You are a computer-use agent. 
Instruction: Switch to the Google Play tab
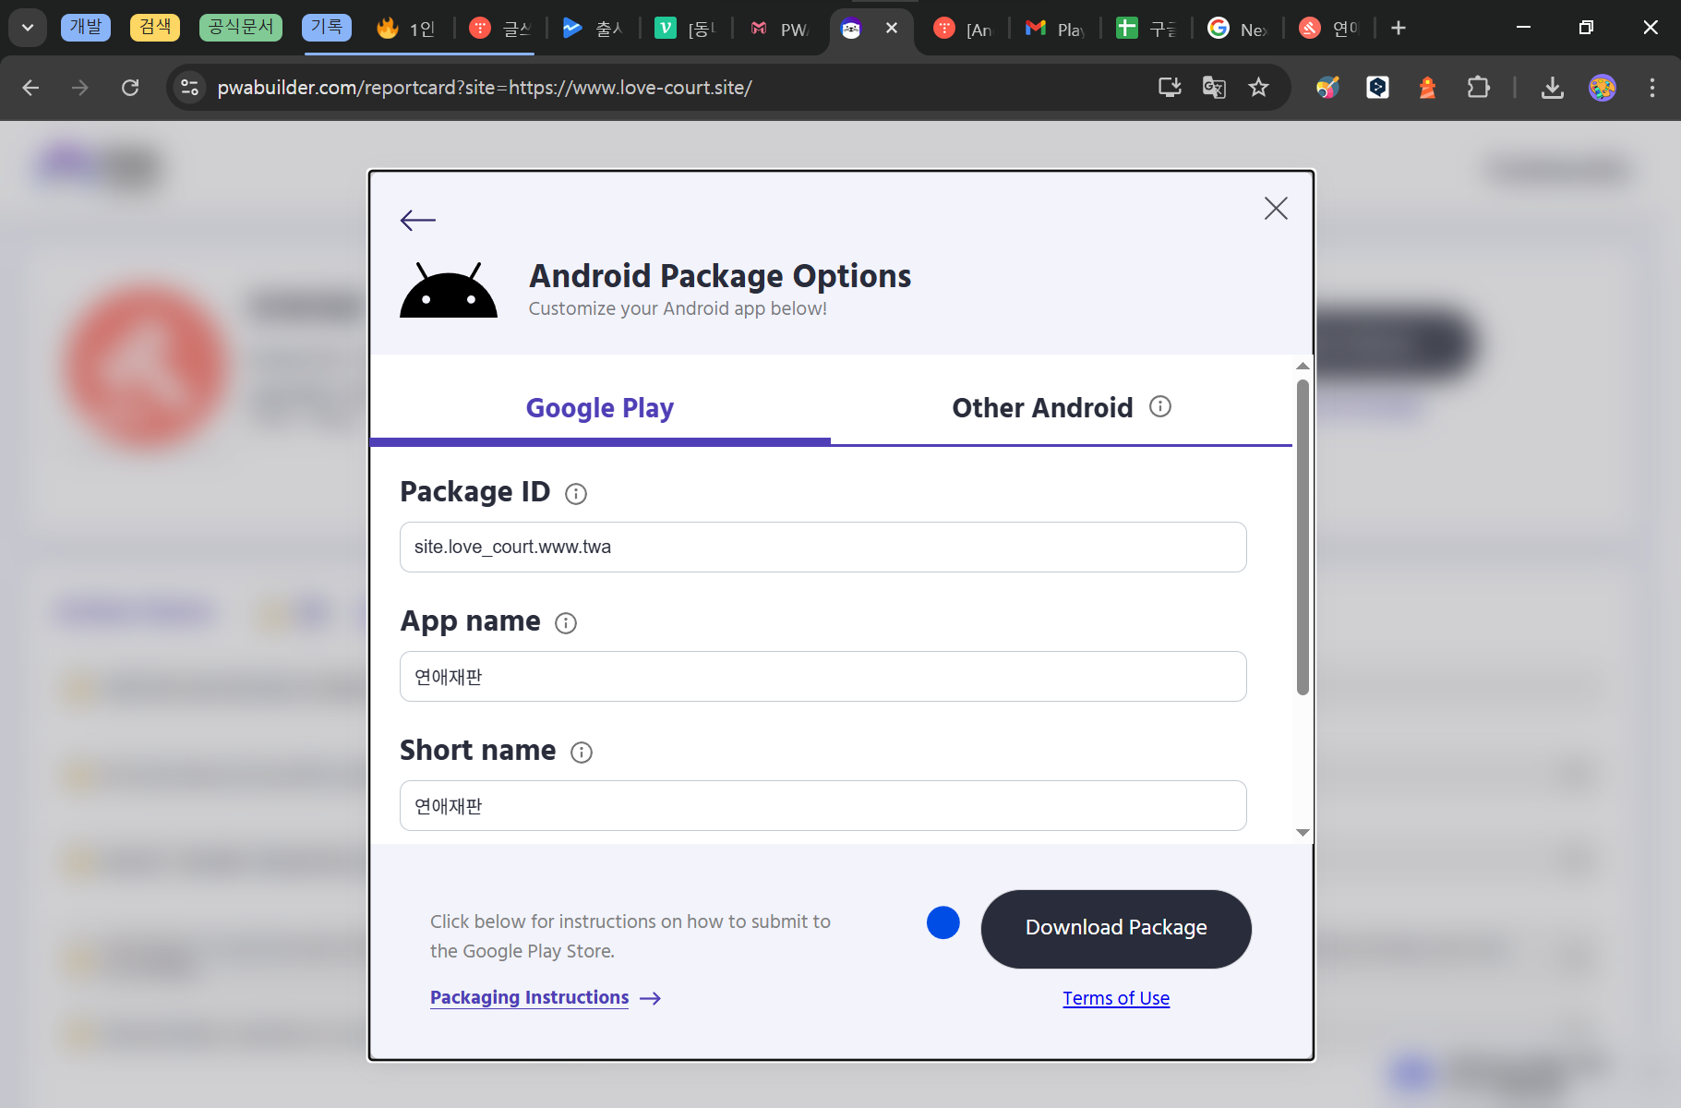[600, 407]
